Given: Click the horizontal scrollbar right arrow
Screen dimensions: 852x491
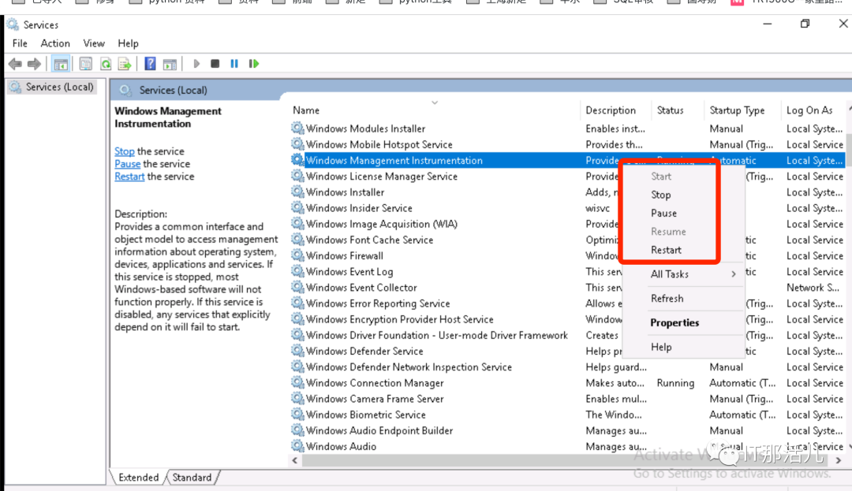Looking at the screenshot, I should click(x=839, y=460).
